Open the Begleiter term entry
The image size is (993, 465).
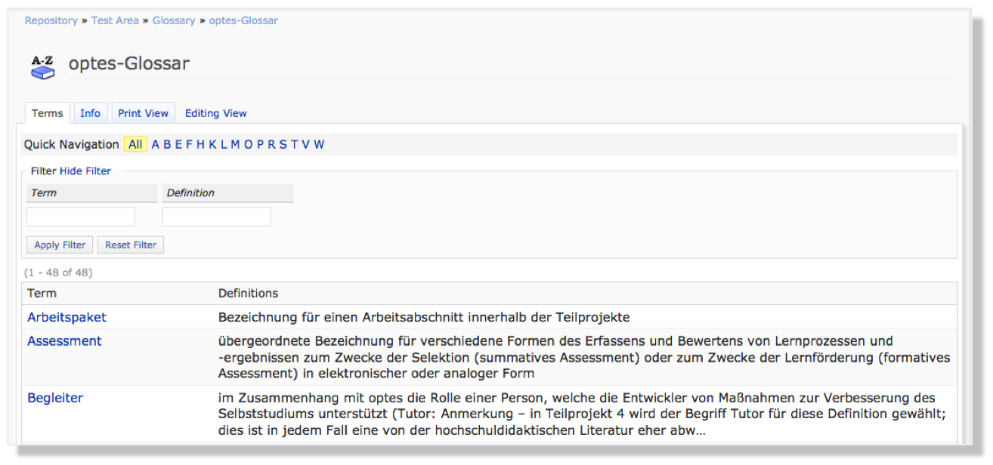coord(55,398)
